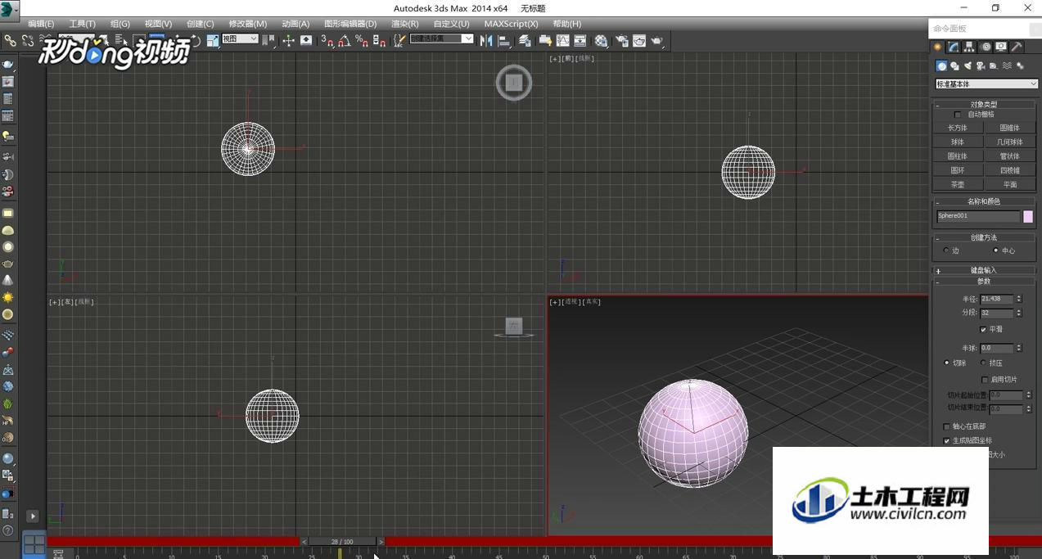This screenshot has height=559, width=1042.
Task: Open Render Setup from the toolbar
Action: click(x=621, y=40)
